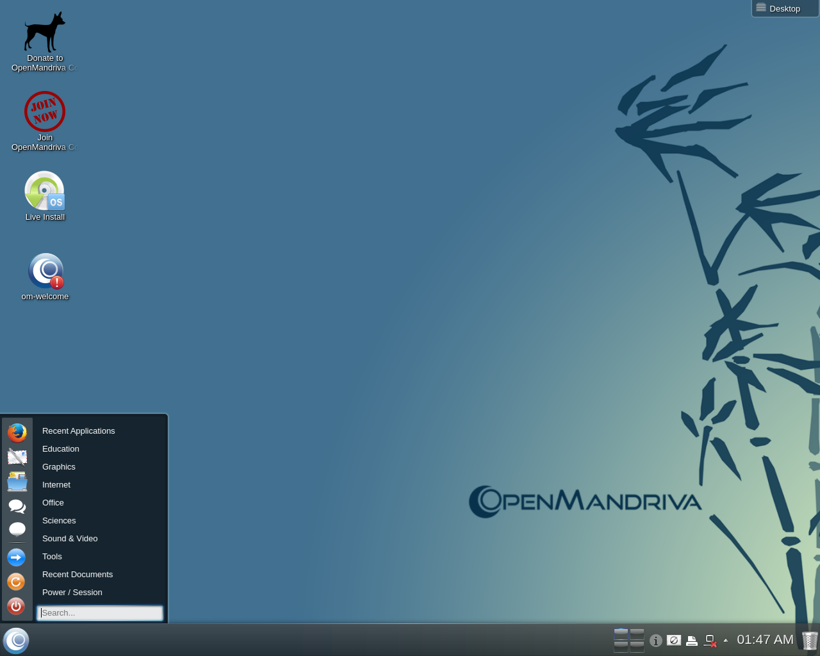820x656 pixels.
Task: Click the Desktop toolbox button
Action: pos(784,8)
